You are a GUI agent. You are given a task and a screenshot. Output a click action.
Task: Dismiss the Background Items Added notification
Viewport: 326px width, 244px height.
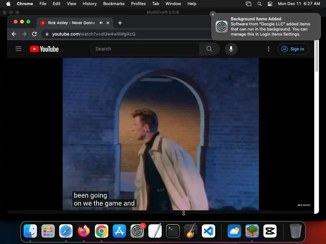tap(213, 14)
